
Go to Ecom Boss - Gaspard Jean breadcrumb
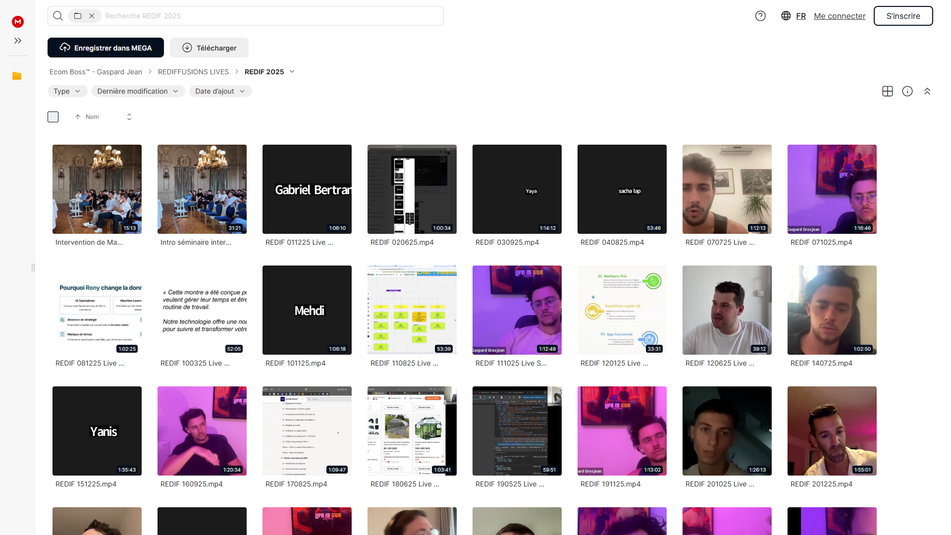(x=96, y=72)
